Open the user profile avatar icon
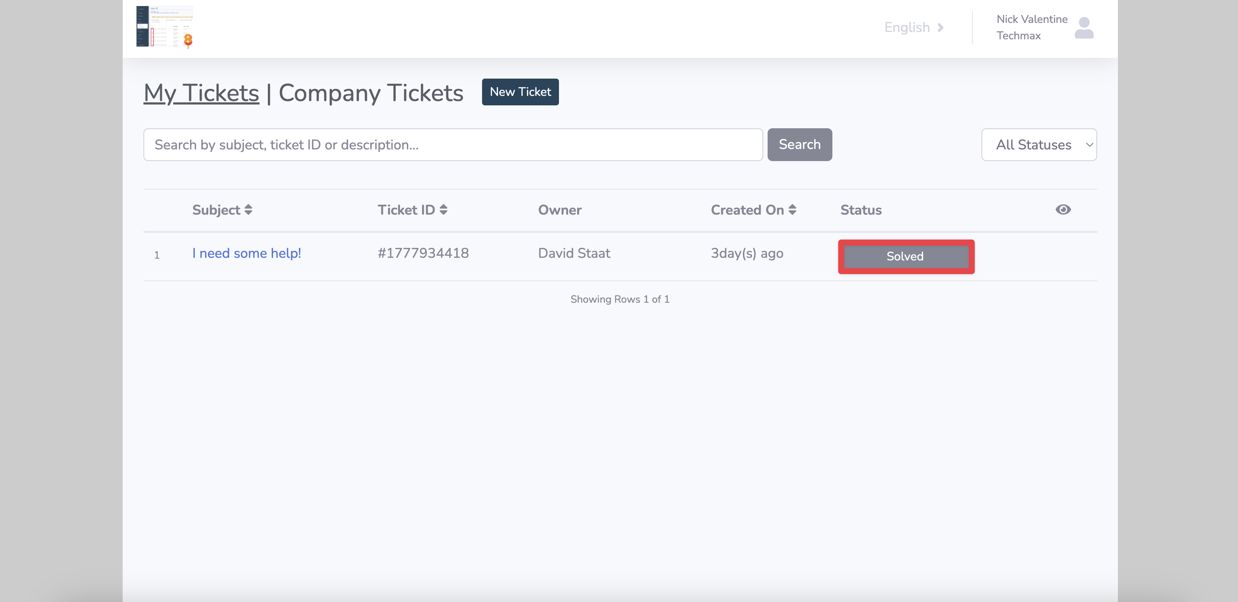This screenshot has width=1238, height=602. 1084,28
